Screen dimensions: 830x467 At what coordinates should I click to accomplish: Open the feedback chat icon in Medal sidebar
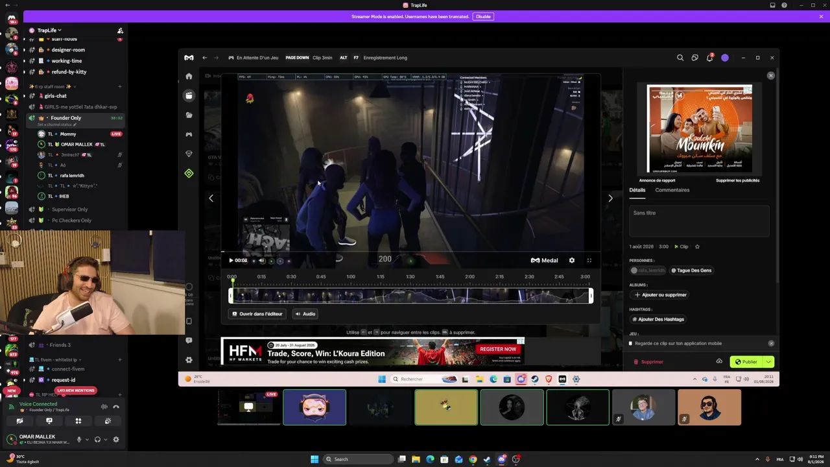click(x=189, y=340)
